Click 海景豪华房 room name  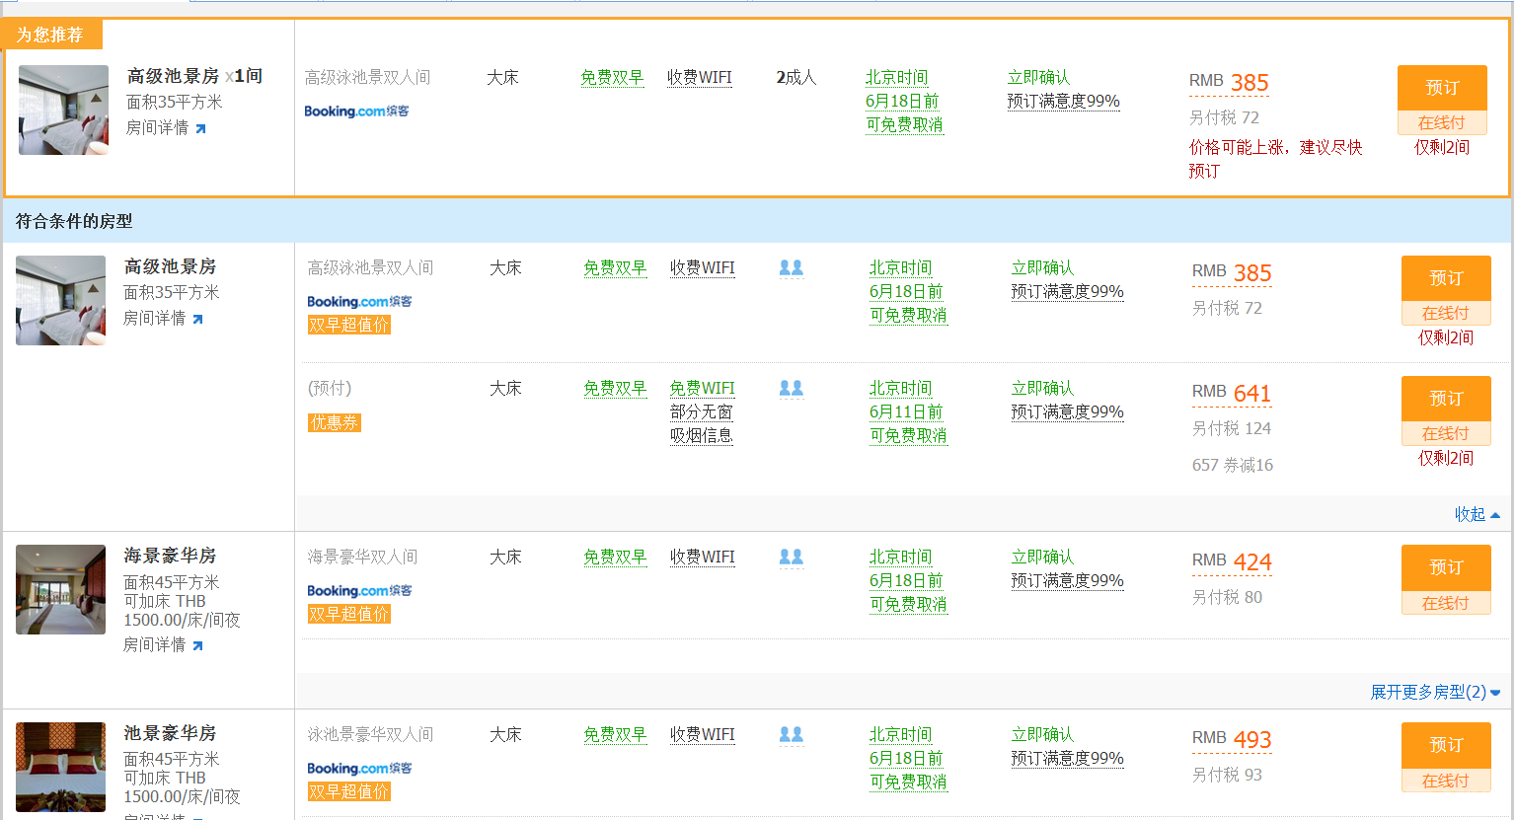pyautogui.click(x=170, y=556)
